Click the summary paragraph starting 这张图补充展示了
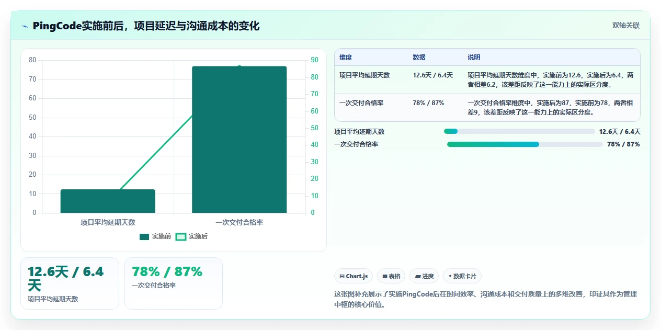661x330 pixels. (485, 299)
